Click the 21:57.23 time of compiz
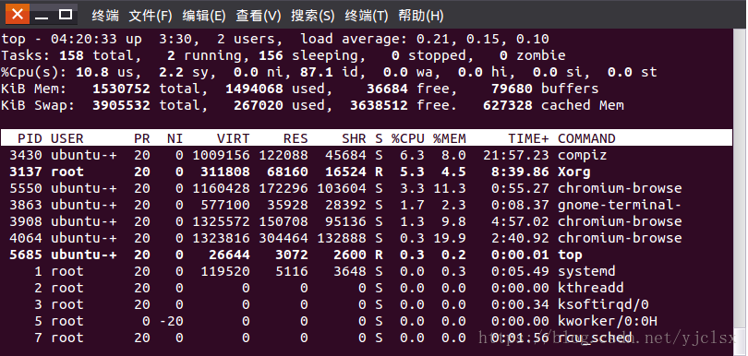Viewport: 748px width, 356px height. click(515, 155)
